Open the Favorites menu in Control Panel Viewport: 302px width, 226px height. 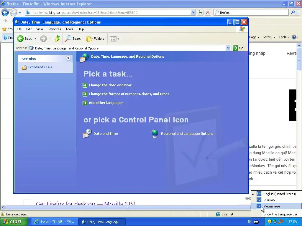(x=54, y=29)
